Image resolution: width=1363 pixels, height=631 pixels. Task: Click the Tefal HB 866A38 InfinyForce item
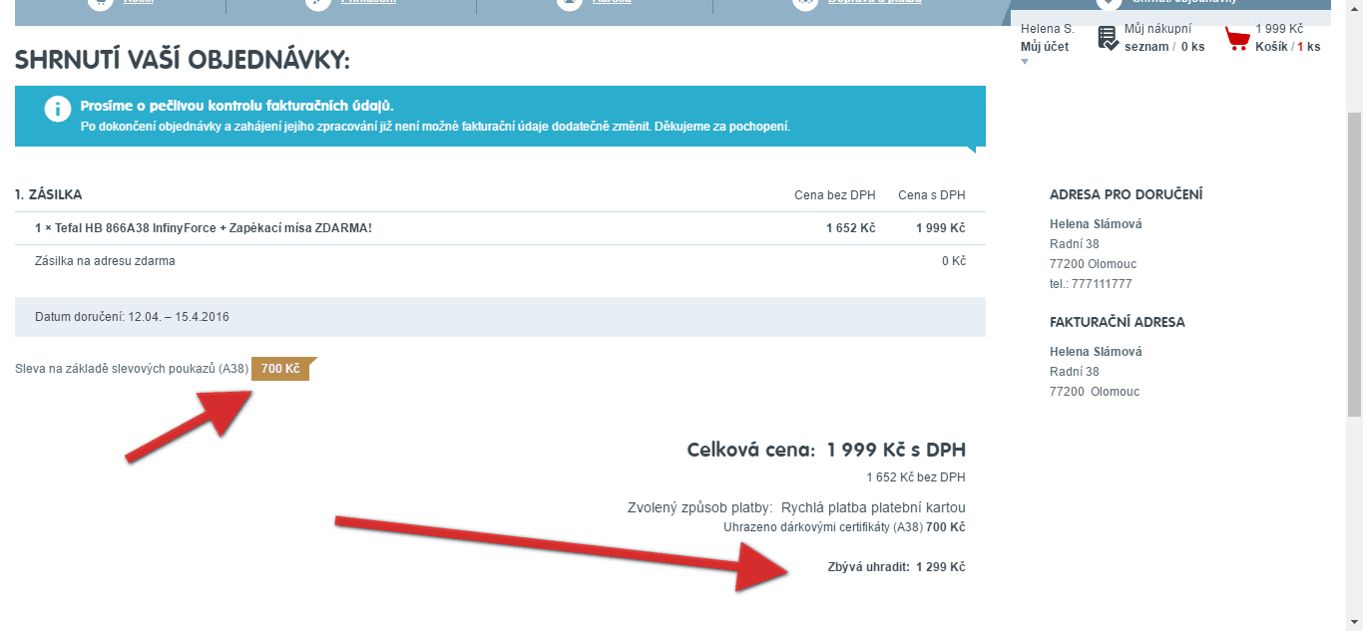pyautogui.click(x=204, y=228)
